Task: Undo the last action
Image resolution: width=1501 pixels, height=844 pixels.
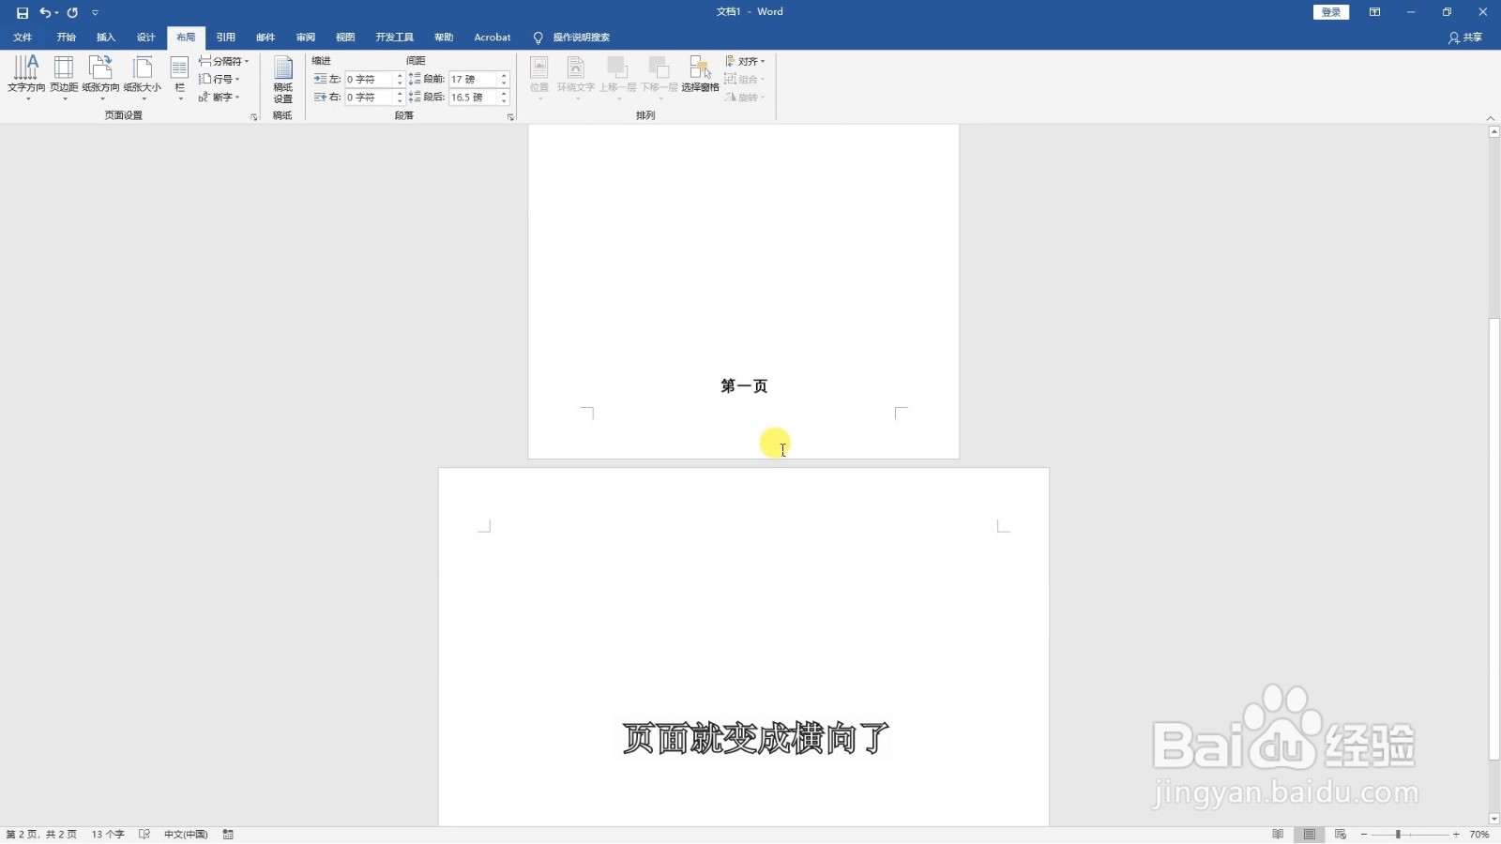Action: click(45, 12)
